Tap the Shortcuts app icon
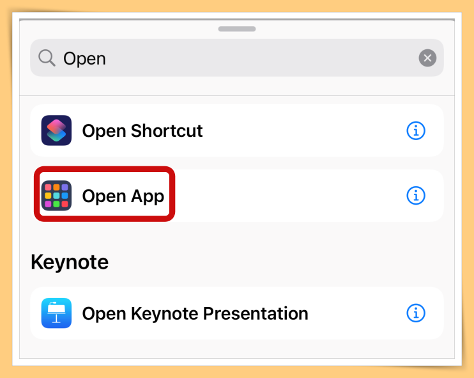 pyautogui.click(x=56, y=130)
